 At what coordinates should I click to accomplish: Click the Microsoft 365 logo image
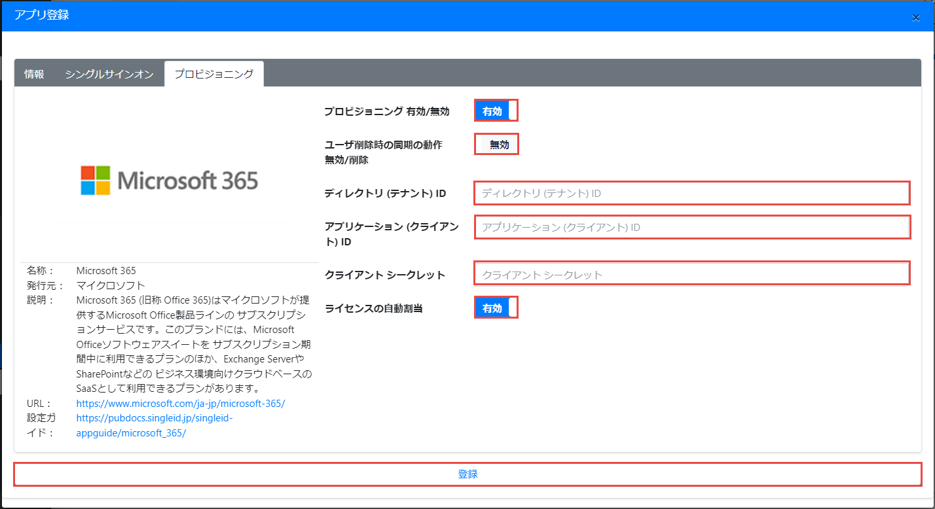tap(169, 180)
